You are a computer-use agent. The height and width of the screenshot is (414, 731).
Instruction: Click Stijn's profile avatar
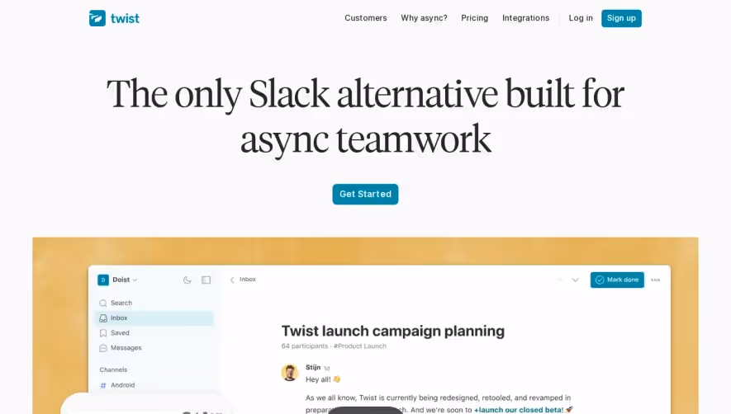point(290,373)
